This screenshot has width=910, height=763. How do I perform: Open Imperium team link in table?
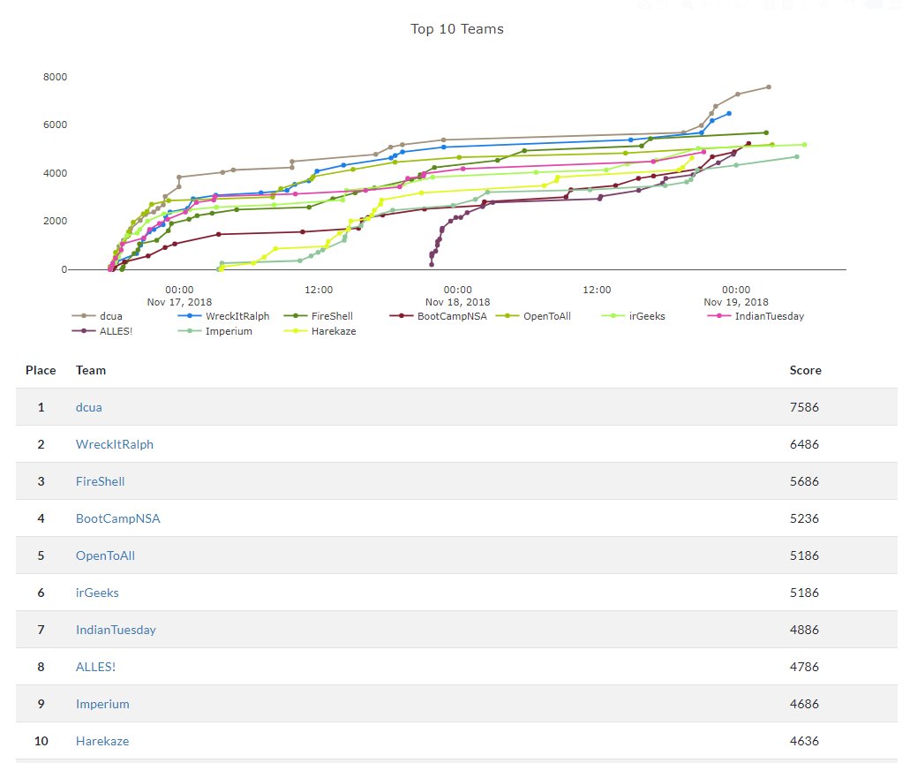(102, 704)
